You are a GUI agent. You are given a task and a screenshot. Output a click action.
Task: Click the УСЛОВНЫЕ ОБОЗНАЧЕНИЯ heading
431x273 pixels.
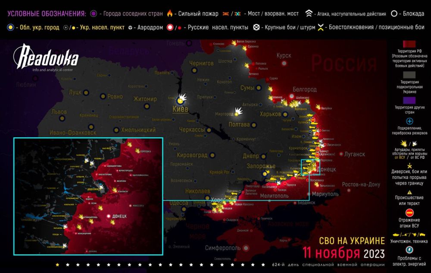47,13
